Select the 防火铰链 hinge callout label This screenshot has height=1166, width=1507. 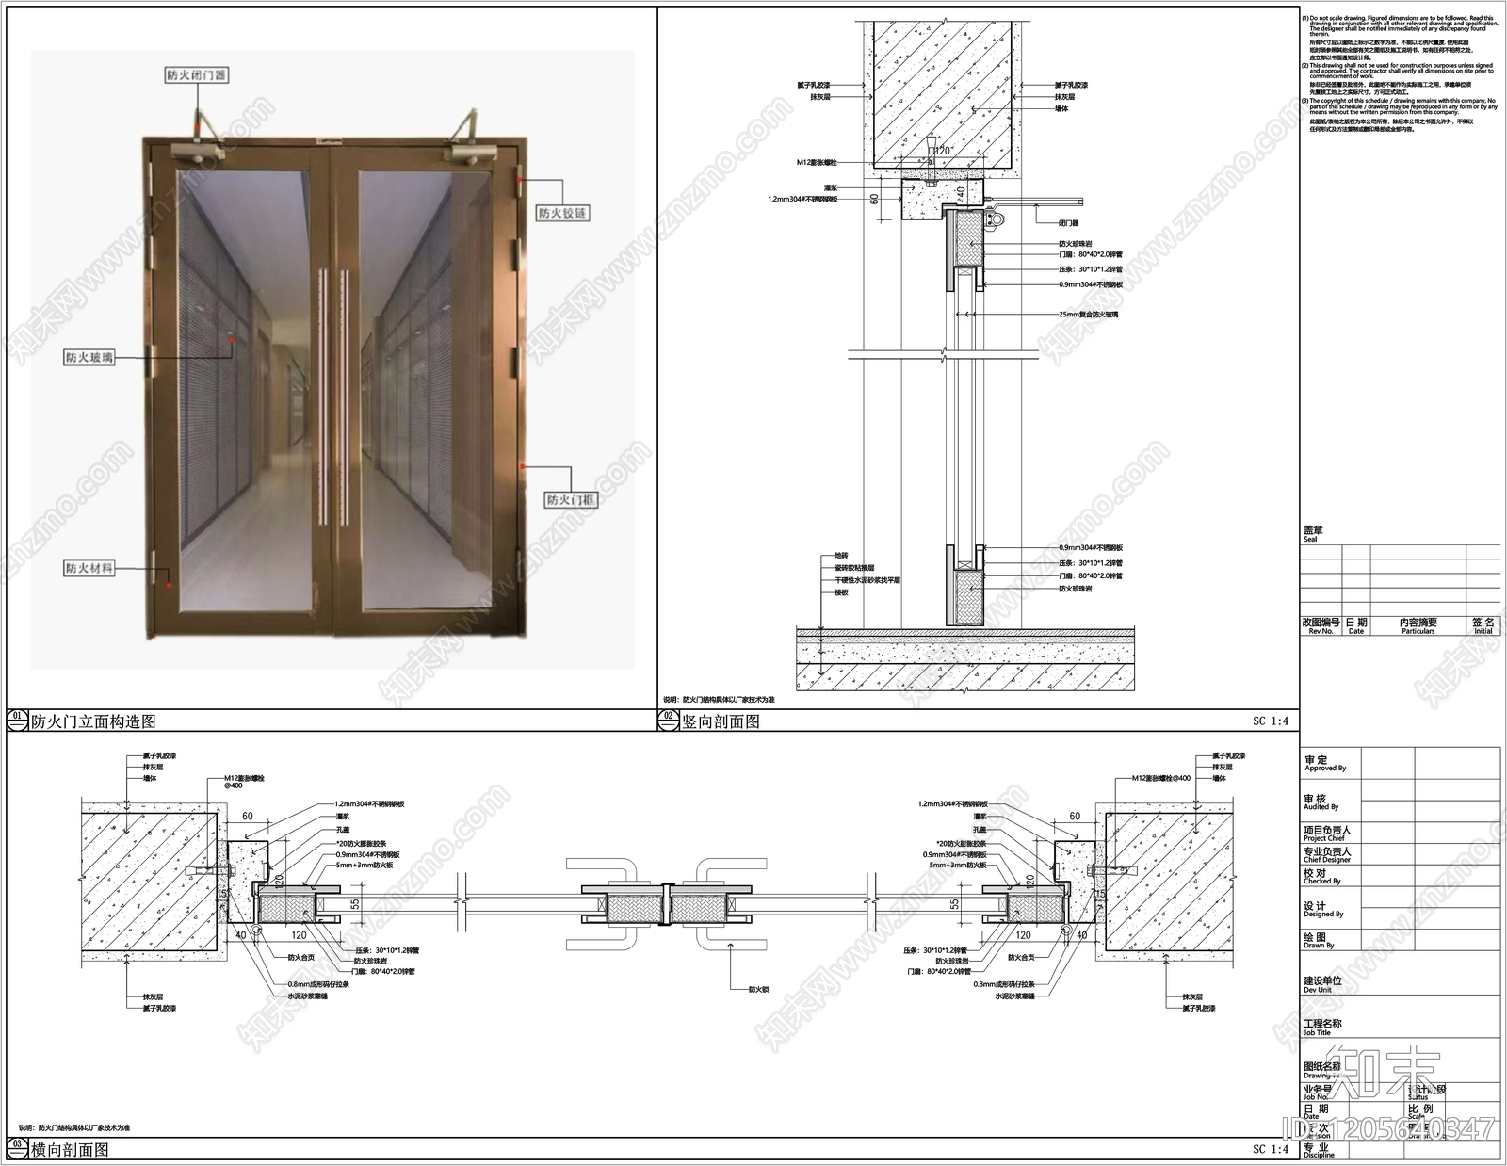click(x=562, y=213)
